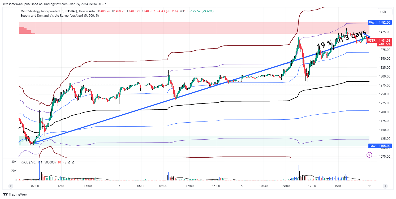Click the 1250.00 price axis label
The height and width of the screenshot is (199, 396).
384,94
